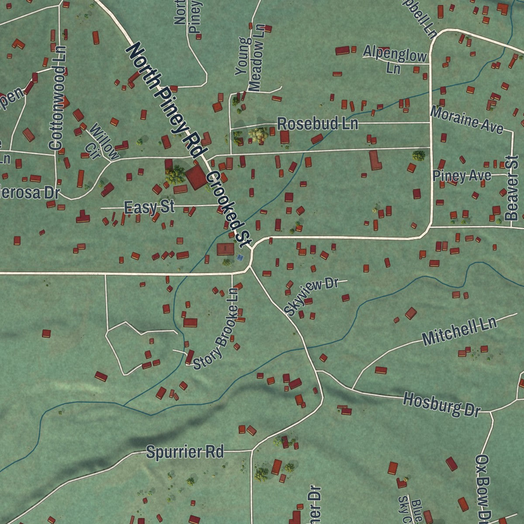This screenshot has height=524, width=524.
Task: Click the large red building beside Crooked St
Action: [x=197, y=177]
